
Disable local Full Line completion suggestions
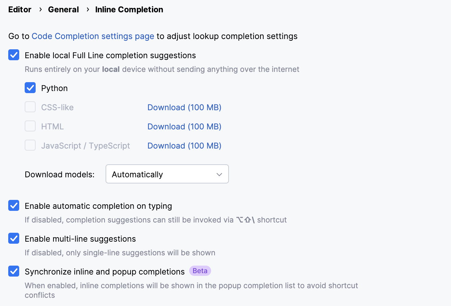(13, 55)
